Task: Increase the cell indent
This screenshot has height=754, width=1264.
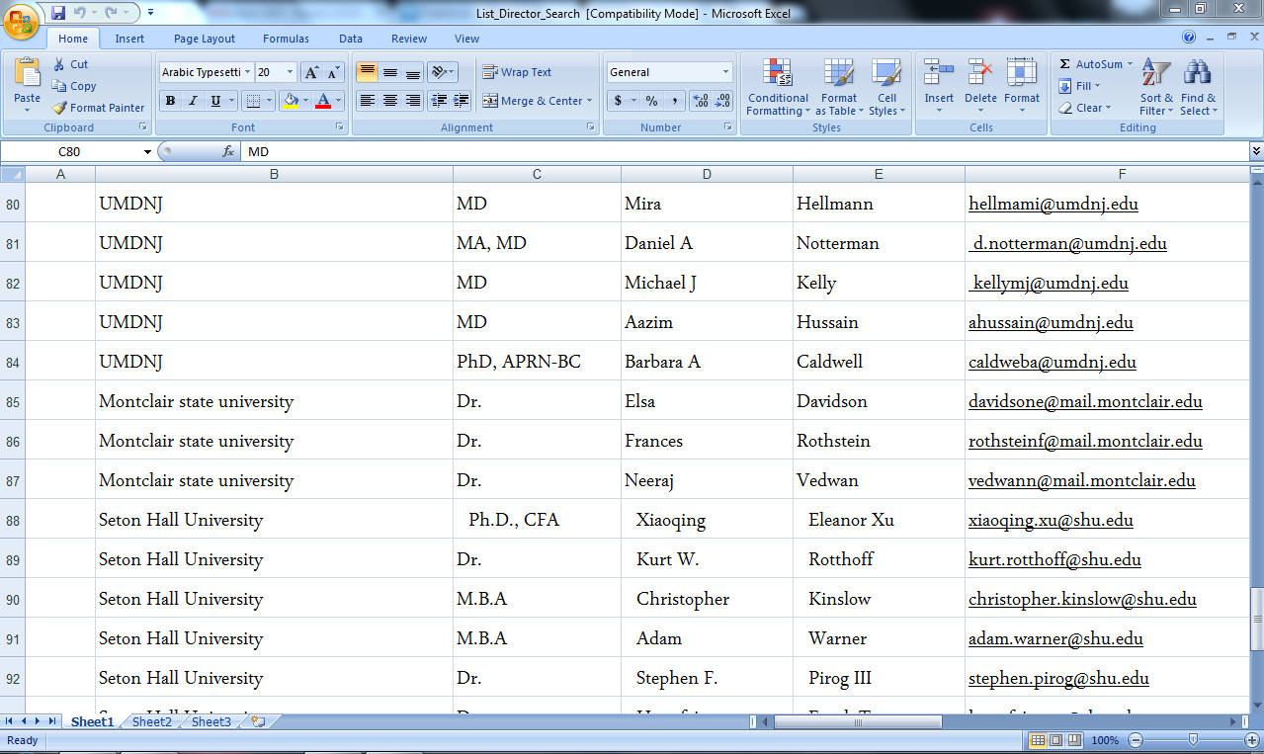Action: [461, 101]
